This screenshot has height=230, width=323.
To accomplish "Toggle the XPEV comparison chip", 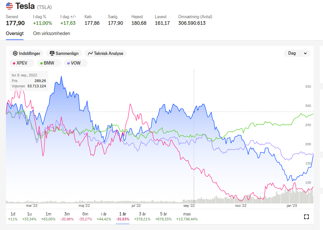I will coord(22,63).
